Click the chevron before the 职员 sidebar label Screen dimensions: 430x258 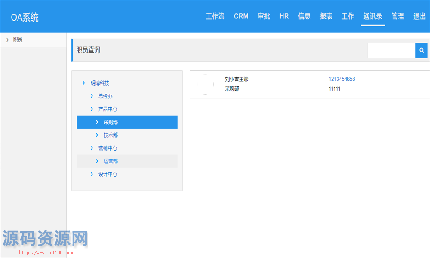point(7,40)
